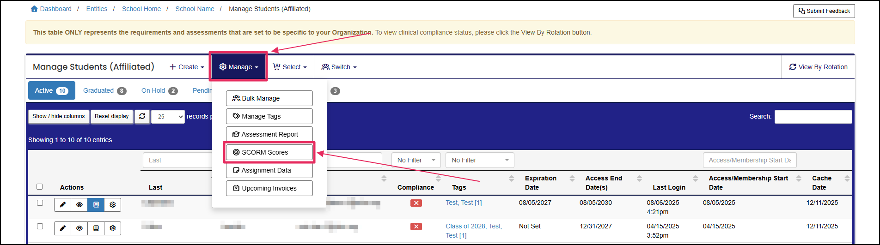Image resolution: width=880 pixels, height=245 pixels.
Task: Expand the Compliance No Filter dropdown
Action: pyautogui.click(x=416, y=160)
